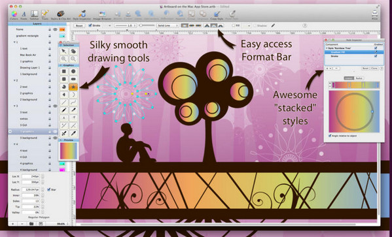Select the straight line tool

(64, 103)
